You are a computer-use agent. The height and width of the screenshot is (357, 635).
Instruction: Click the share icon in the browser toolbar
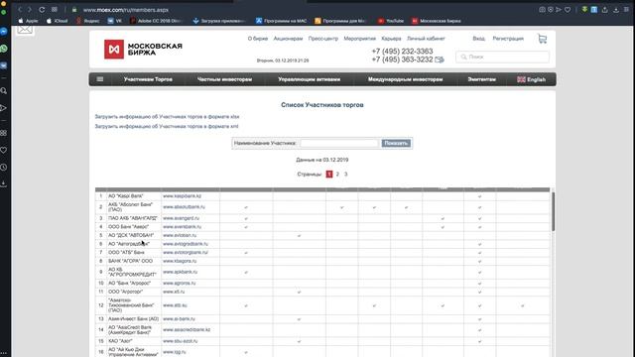click(x=604, y=10)
